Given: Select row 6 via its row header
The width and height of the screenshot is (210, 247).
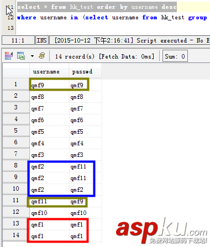Looking at the screenshot, I should click(16, 143).
